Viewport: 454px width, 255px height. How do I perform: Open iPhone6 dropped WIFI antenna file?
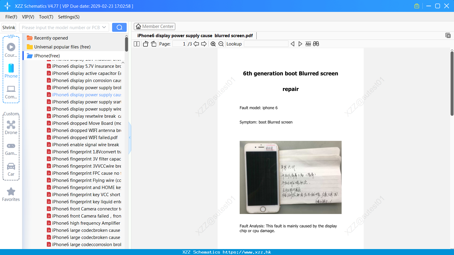84,130
